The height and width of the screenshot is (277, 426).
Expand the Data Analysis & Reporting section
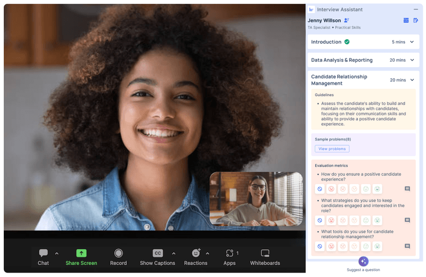[x=412, y=60]
